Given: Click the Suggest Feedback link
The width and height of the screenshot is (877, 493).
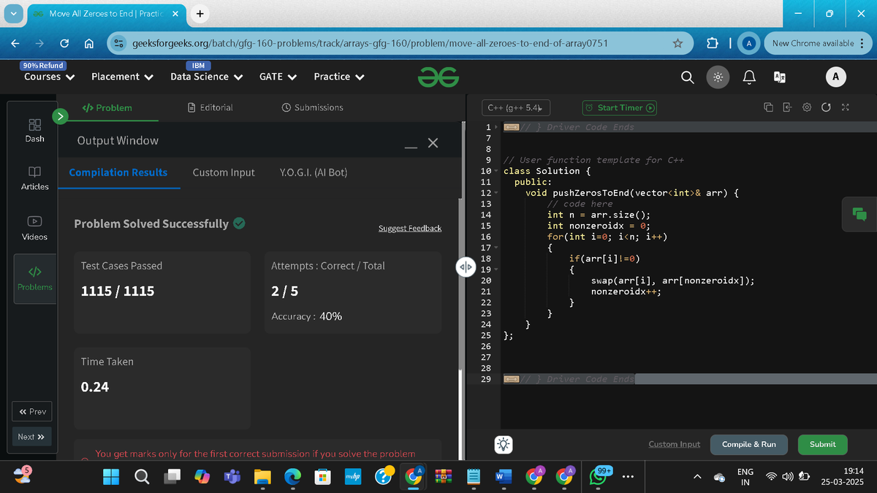Looking at the screenshot, I should pos(410,229).
